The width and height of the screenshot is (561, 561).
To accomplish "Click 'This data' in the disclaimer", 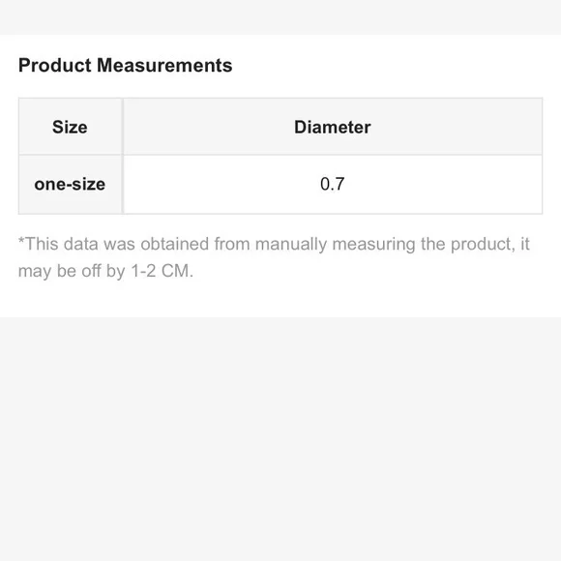I will tap(61, 244).
